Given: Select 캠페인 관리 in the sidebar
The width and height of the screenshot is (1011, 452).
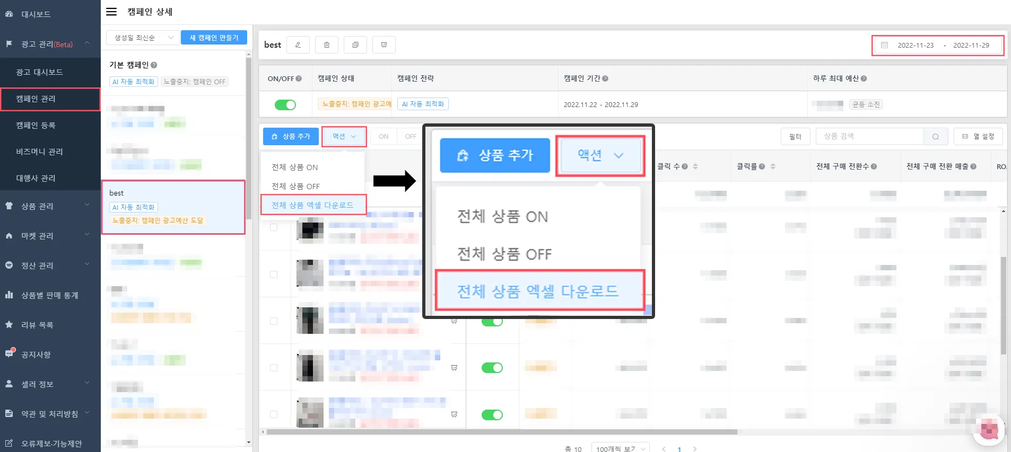Looking at the screenshot, I should point(50,99).
